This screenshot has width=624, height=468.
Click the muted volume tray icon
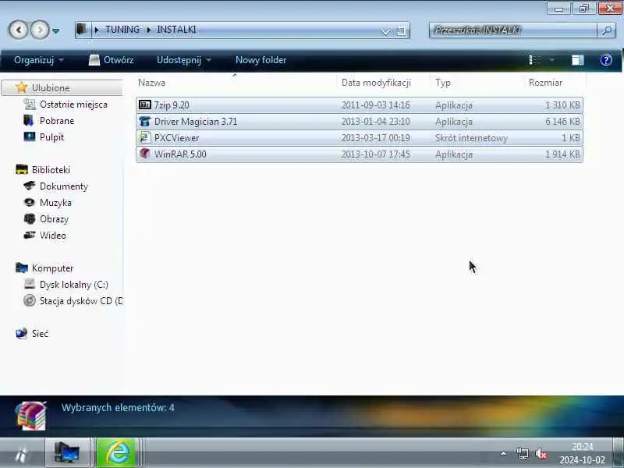541,454
